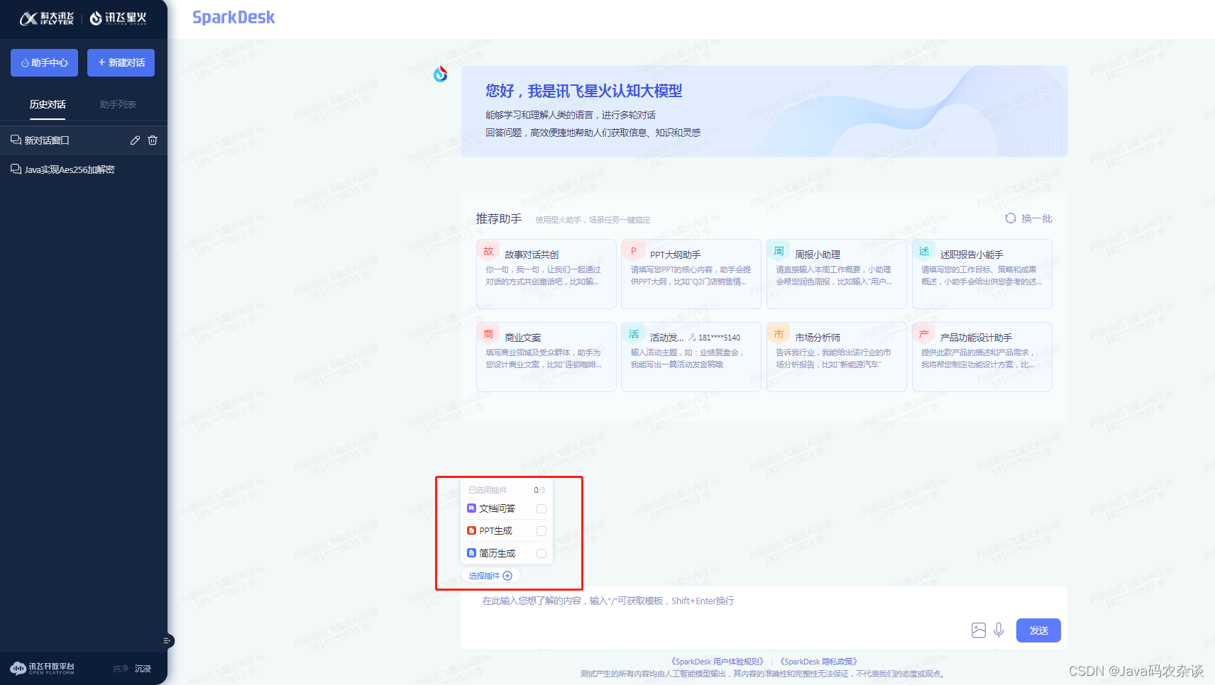Click the plus icon in 选择插件
Viewport: 1215px width, 685px height.
coord(507,576)
